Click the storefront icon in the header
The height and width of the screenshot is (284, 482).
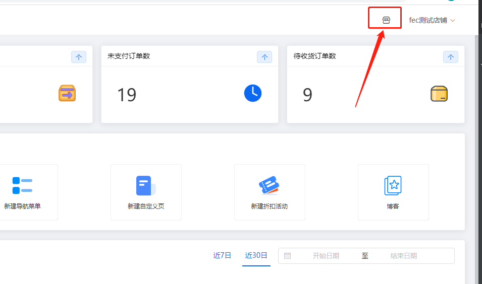click(386, 20)
